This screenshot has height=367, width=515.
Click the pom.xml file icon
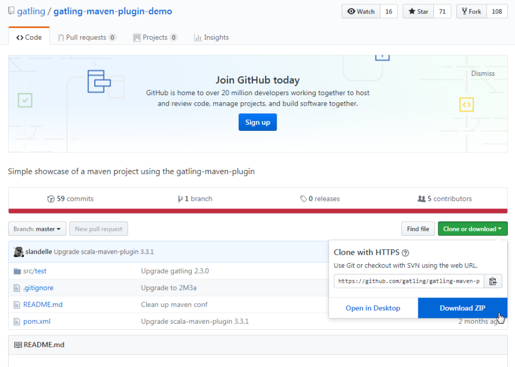coord(17,322)
